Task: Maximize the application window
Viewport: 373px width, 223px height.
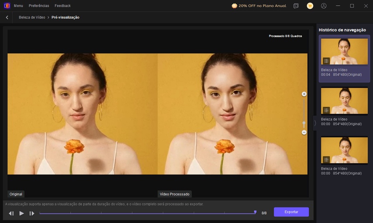Action: point(352,6)
